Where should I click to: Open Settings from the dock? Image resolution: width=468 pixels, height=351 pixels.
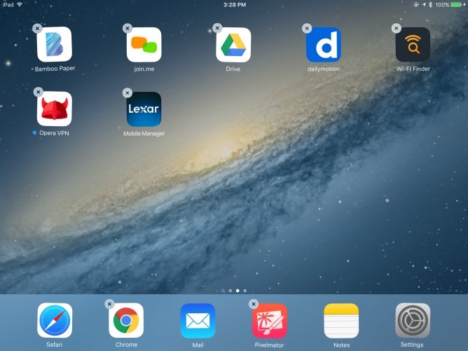point(413,321)
